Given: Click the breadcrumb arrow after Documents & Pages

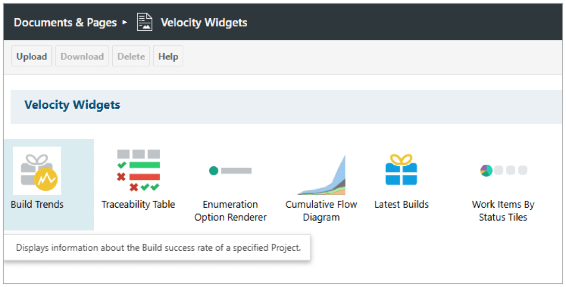Looking at the screenshot, I should pyautogui.click(x=125, y=22).
